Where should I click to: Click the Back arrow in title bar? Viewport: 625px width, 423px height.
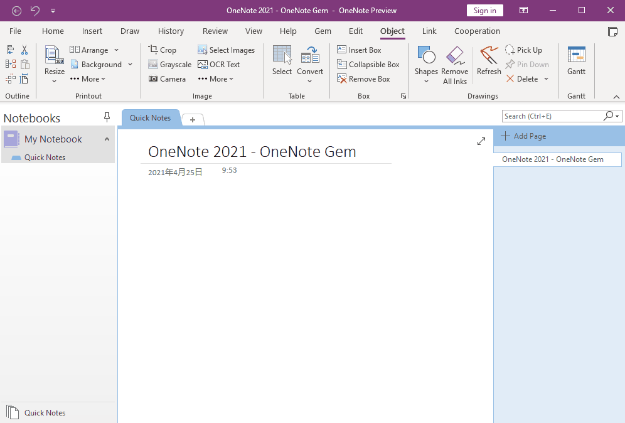[16, 11]
